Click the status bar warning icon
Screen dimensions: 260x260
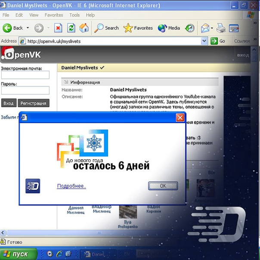point(3,241)
